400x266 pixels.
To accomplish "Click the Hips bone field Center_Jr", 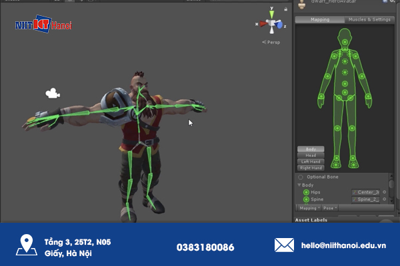I will coord(365,192).
